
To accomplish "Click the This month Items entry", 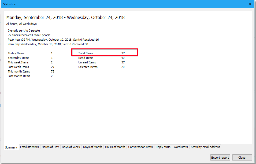I will coord(19,71).
